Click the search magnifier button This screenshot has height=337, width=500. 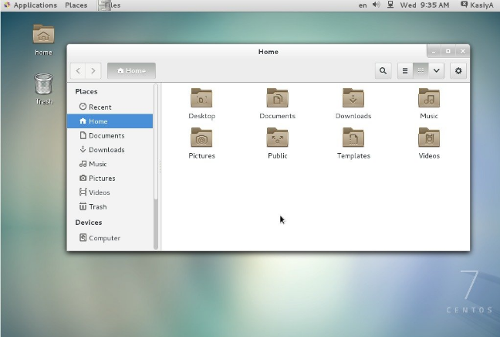point(383,70)
